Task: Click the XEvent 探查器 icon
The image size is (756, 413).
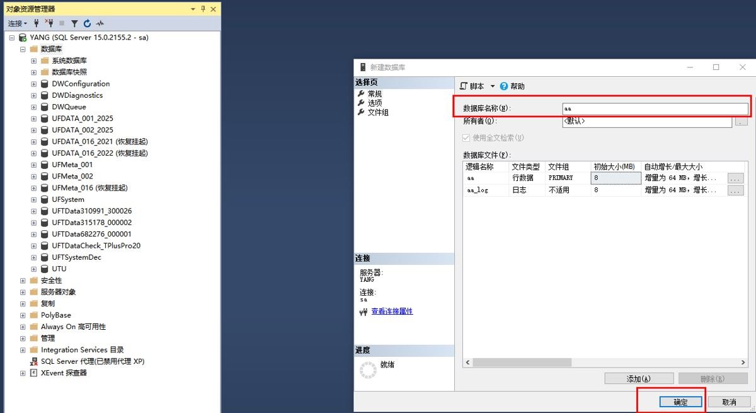Action: tap(34, 373)
